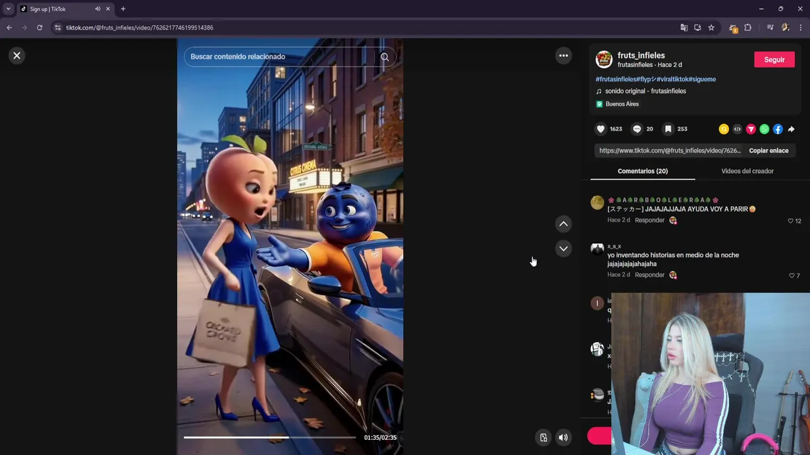Open the tab search dropdown arrow
Viewport: 810px width, 455px height.
(8, 9)
